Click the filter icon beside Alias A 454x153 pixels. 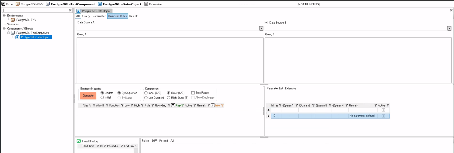(x=94, y=105)
